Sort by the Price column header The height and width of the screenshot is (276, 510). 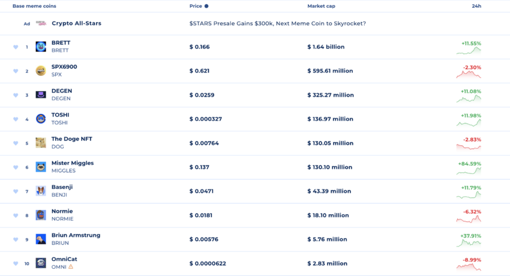point(196,6)
